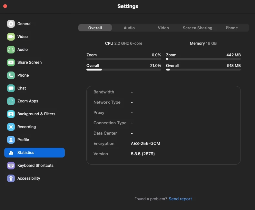
Task: Open General settings label
Action: (25, 24)
